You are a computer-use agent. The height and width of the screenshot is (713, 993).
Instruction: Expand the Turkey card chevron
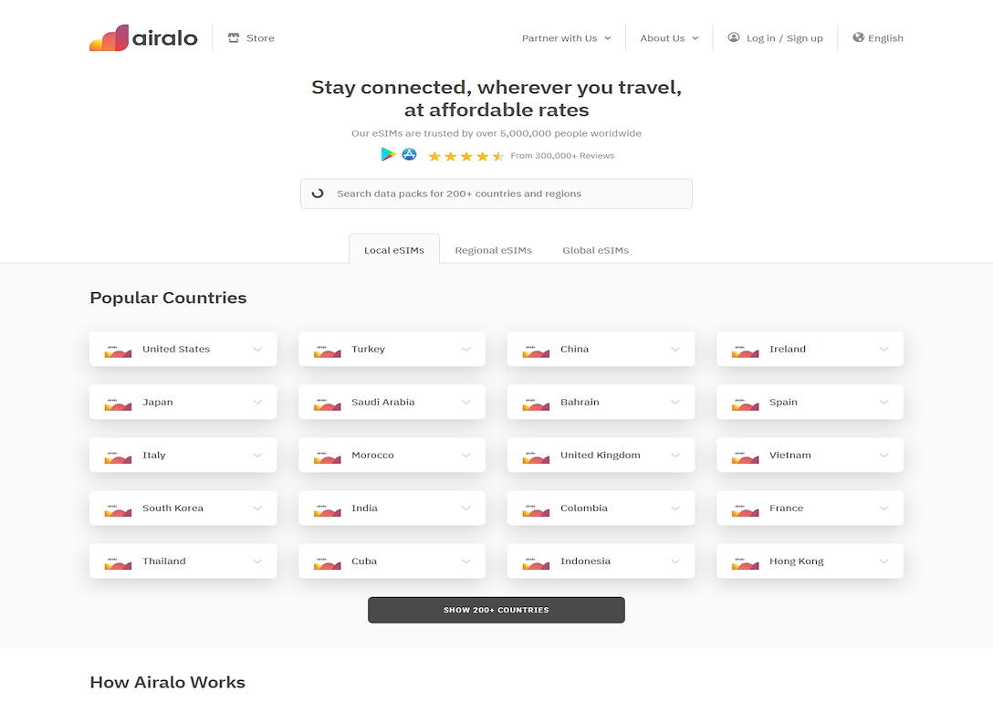click(x=466, y=349)
